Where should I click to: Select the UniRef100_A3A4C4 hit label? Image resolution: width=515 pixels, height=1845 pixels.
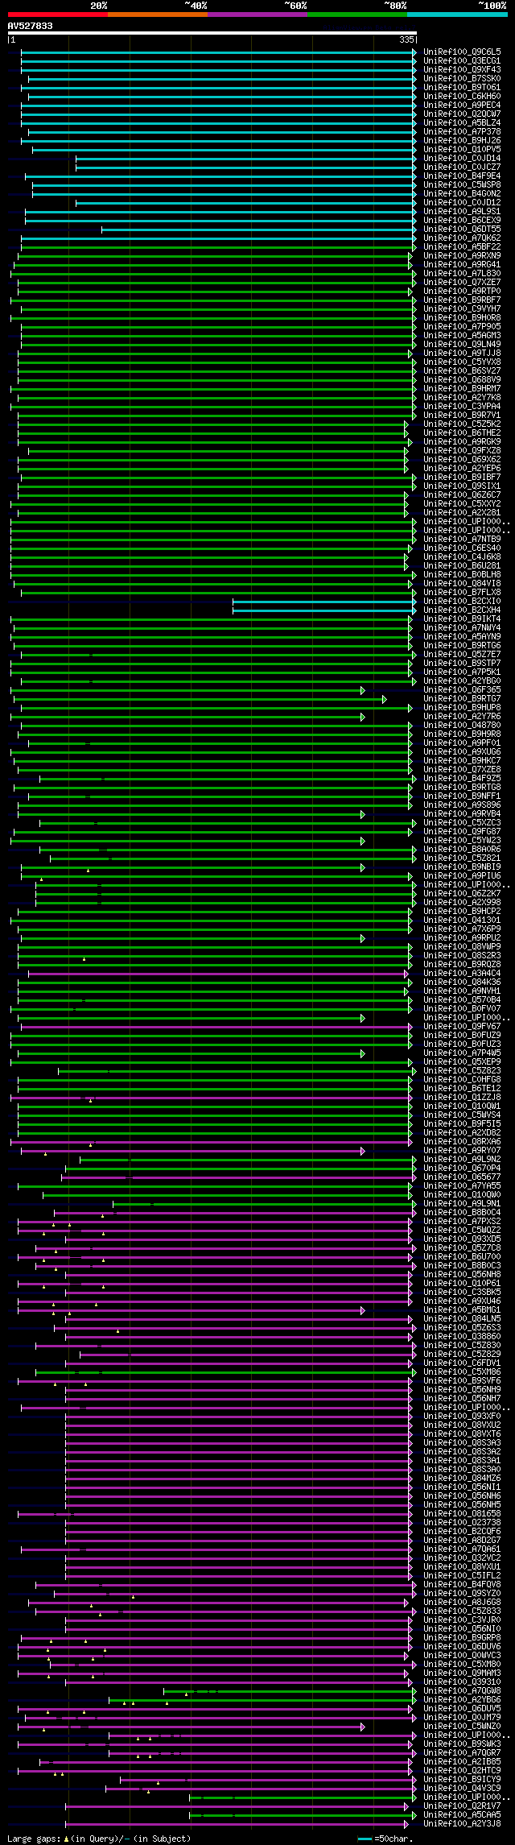tap(462, 974)
